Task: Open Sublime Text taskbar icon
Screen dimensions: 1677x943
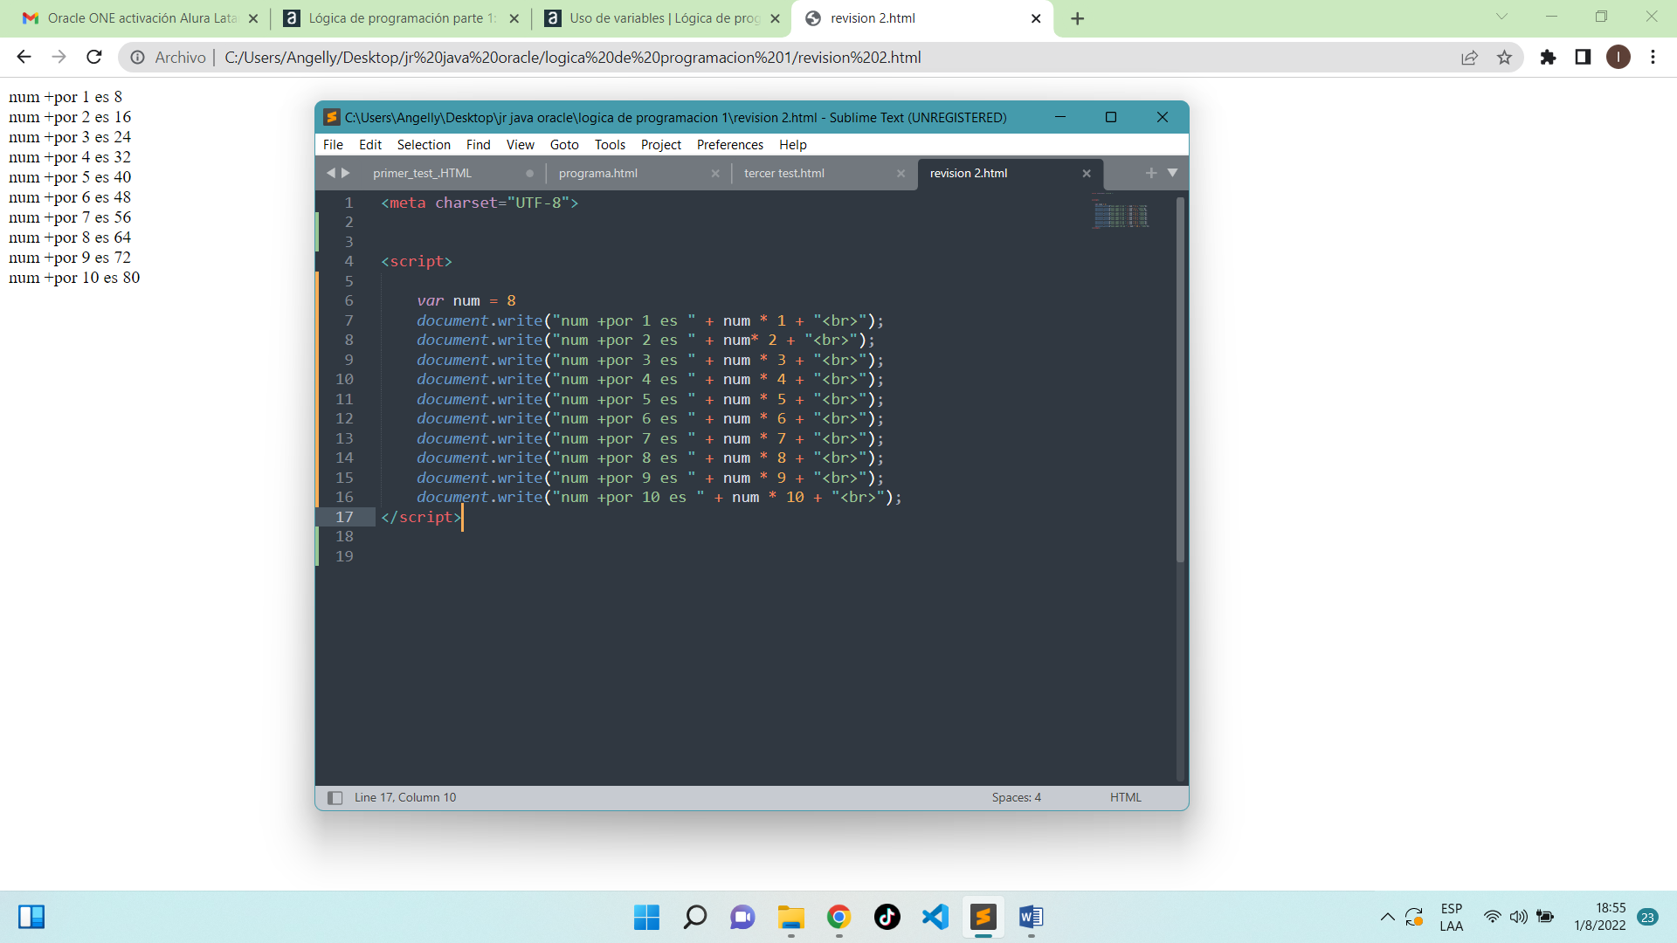Action: 983,917
